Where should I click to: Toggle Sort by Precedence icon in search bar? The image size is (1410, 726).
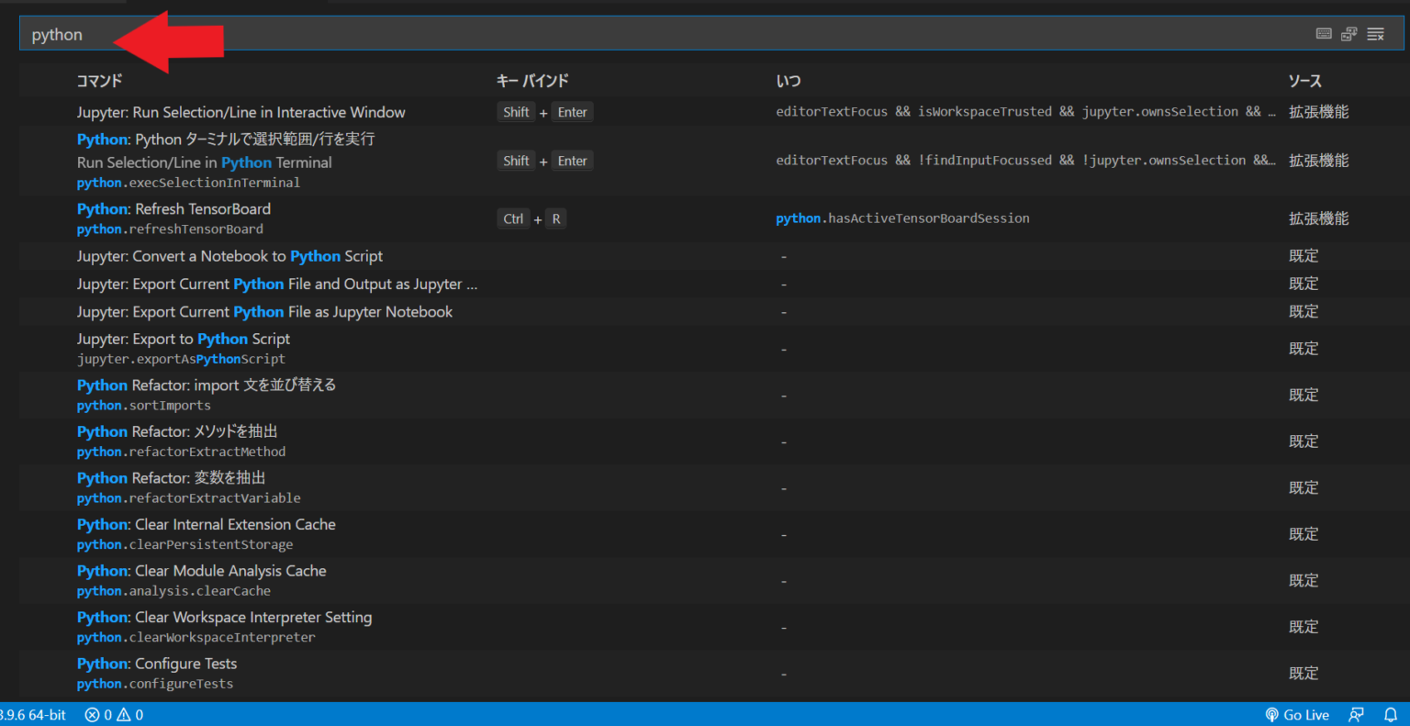click(x=1348, y=34)
